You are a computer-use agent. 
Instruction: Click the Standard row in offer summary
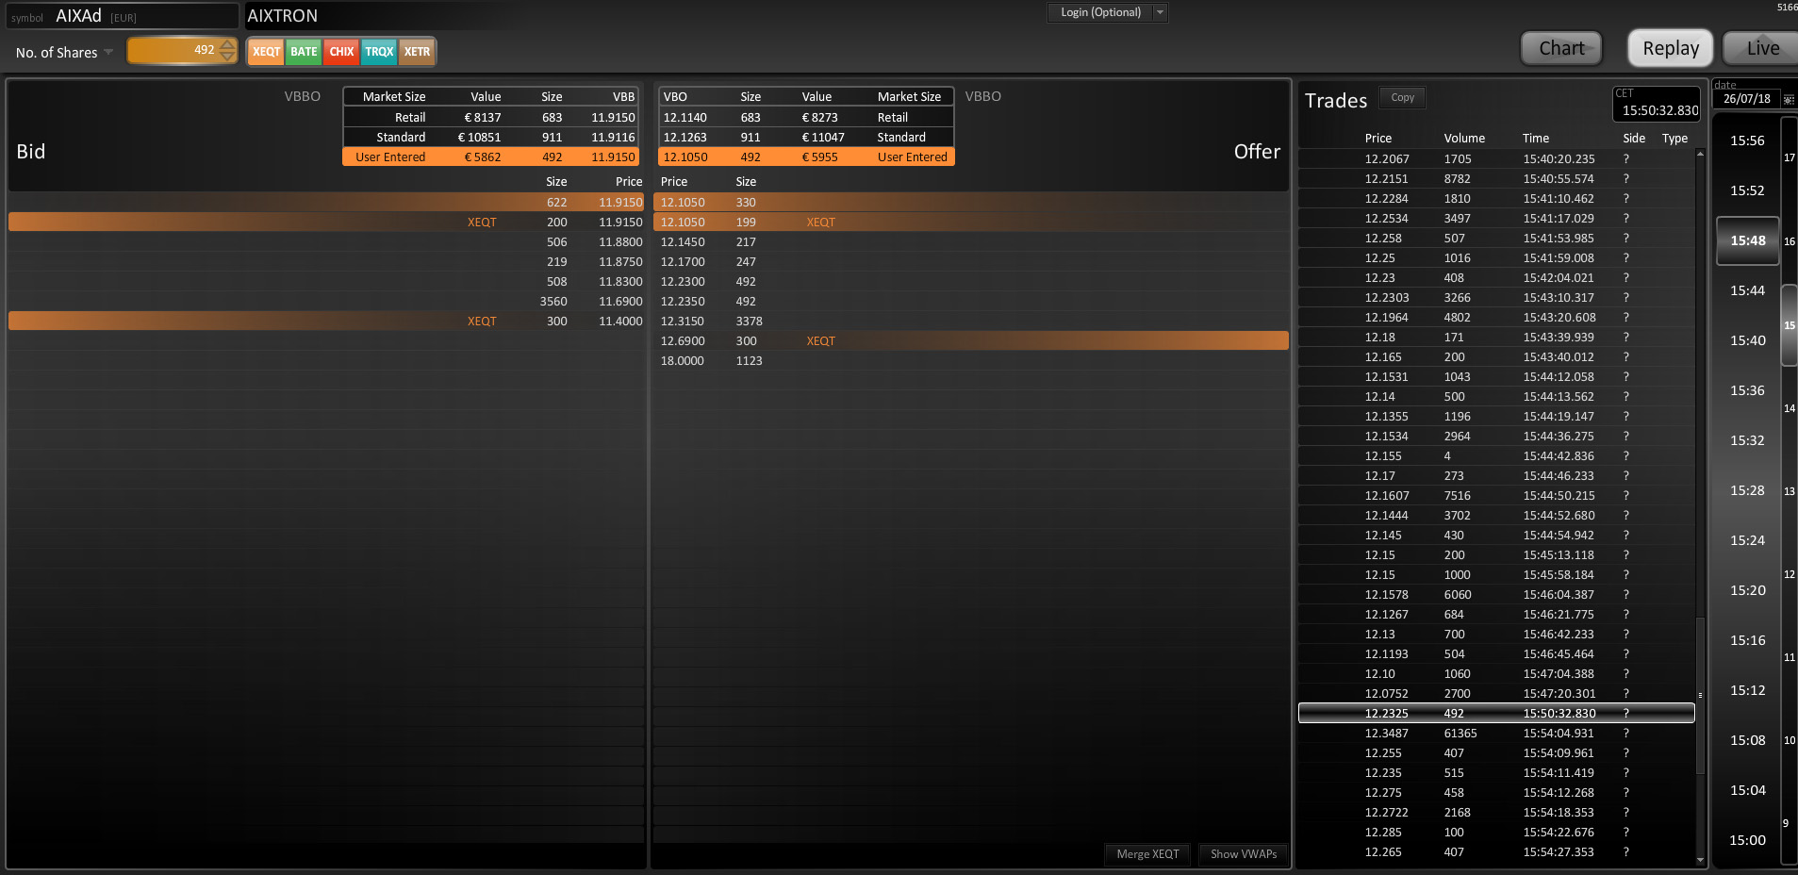click(x=806, y=138)
